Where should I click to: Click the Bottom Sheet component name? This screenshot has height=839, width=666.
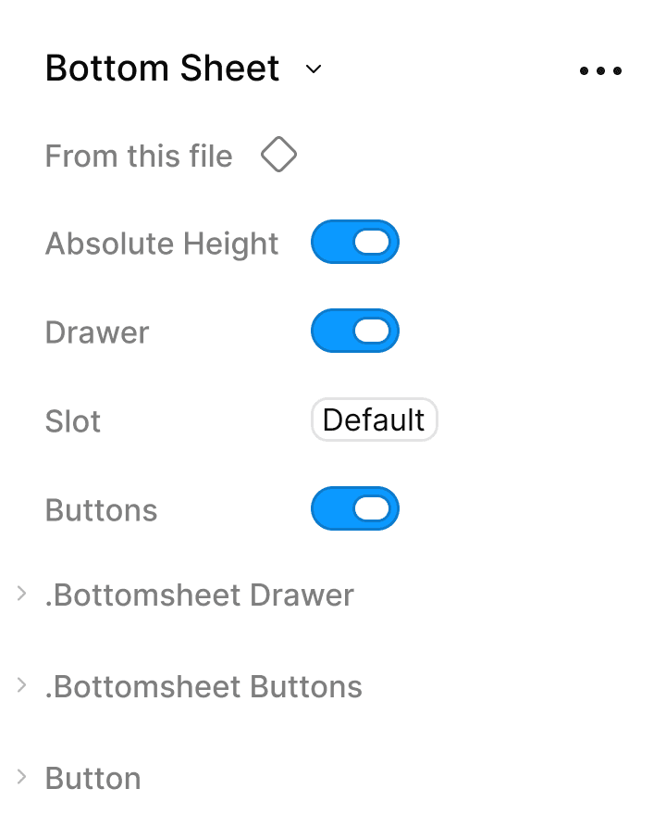(x=162, y=68)
